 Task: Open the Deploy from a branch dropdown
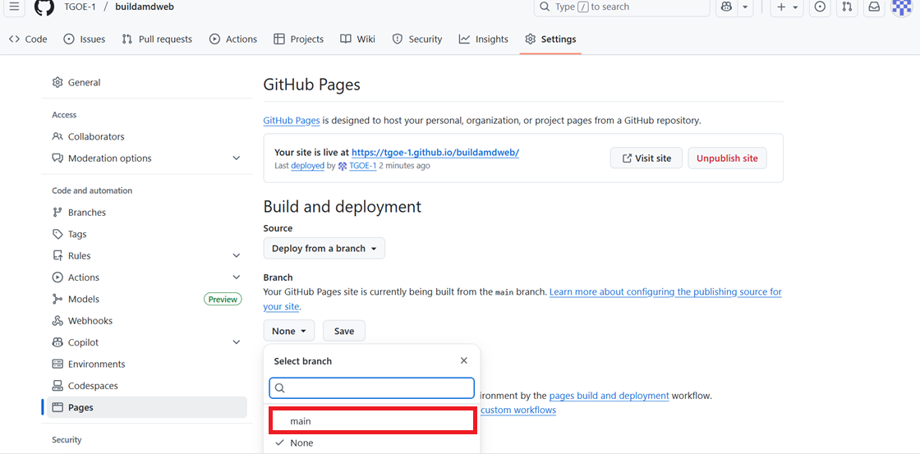pos(324,249)
